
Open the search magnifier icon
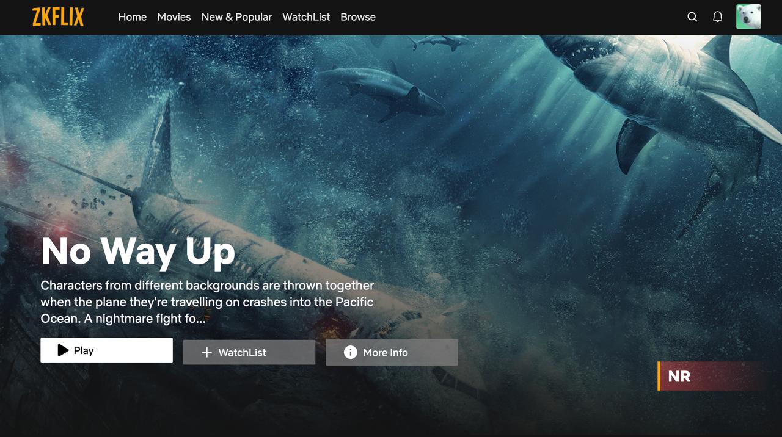692,17
